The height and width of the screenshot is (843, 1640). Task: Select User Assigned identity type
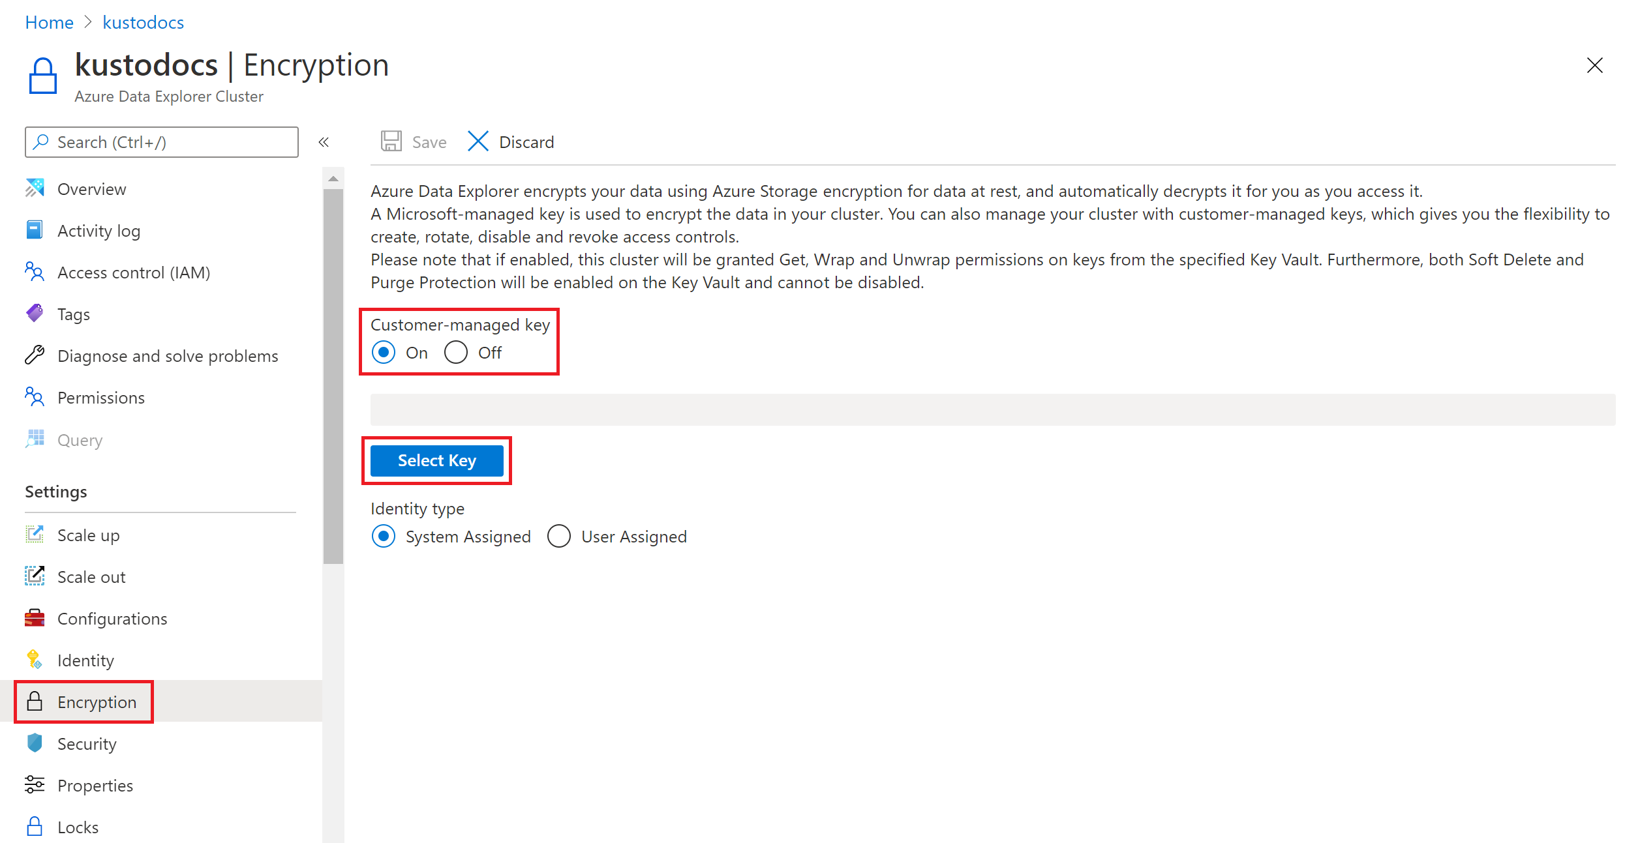(x=559, y=537)
